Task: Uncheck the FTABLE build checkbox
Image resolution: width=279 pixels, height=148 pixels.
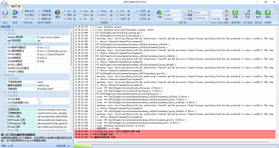Action: pyautogui.click(x=98, y=11)
